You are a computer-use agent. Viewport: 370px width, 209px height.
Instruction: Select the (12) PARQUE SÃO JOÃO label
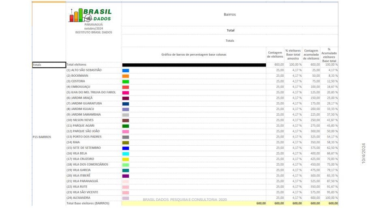point(83,131)
